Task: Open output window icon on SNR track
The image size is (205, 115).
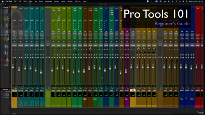Action: click(x=31, y=42)
